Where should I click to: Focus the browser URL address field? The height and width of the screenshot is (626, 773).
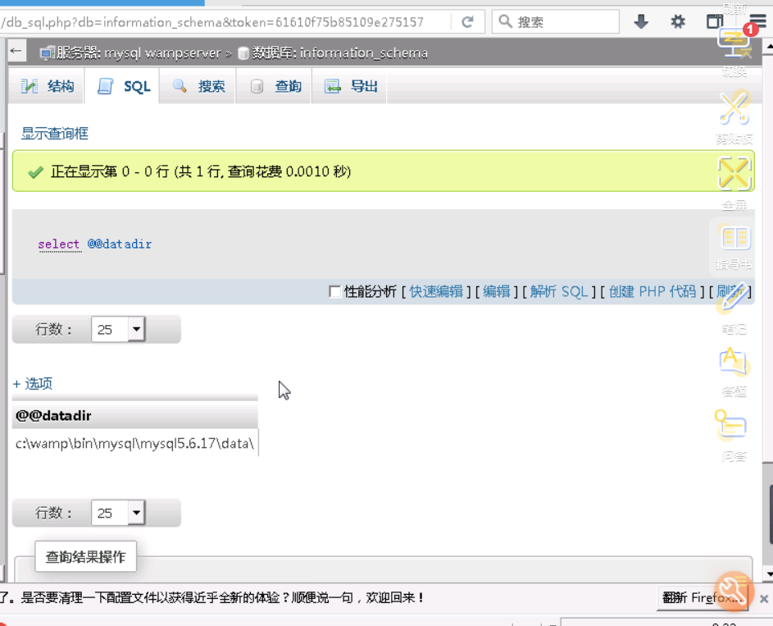coord(225,21)
